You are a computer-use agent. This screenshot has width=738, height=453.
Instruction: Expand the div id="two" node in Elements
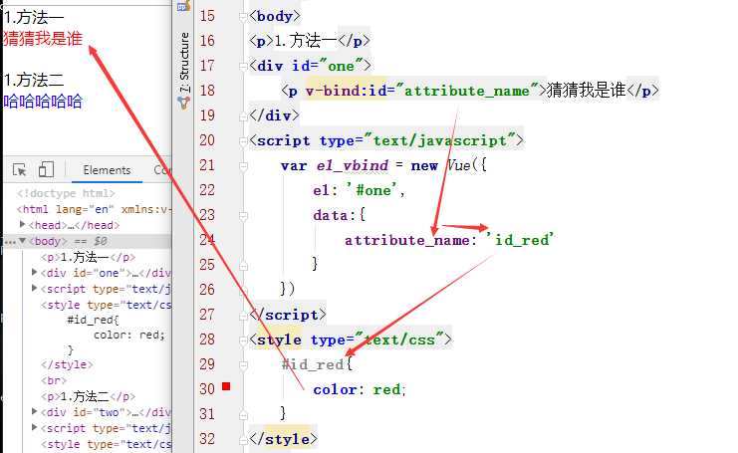pos(34,411)
